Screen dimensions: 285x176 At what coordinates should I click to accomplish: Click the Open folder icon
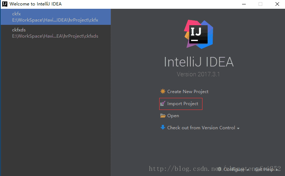click(x=163, y=116)
